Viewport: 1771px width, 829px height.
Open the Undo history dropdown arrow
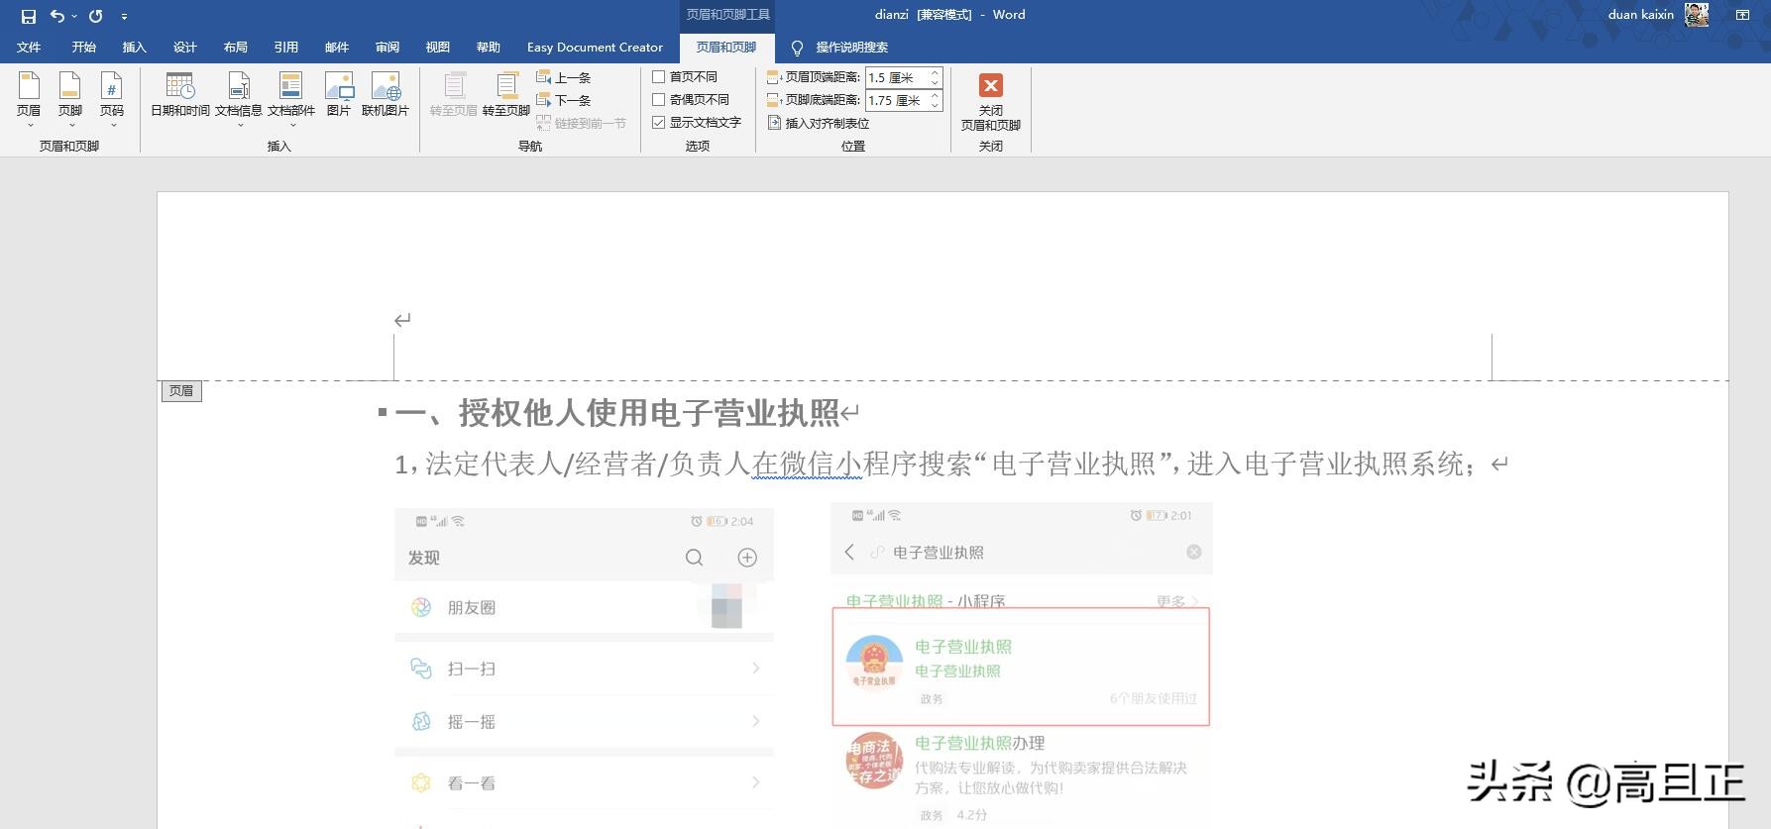click(x=74, y=16)
